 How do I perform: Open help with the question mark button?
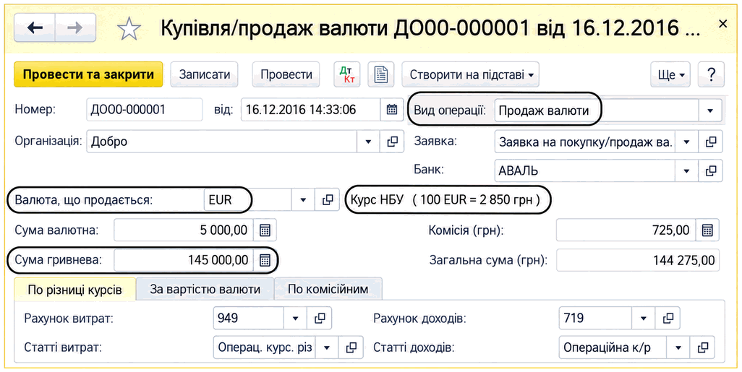click(711, 74)
